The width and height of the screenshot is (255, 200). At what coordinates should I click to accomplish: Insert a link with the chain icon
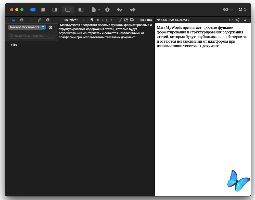tap(121, 20)
